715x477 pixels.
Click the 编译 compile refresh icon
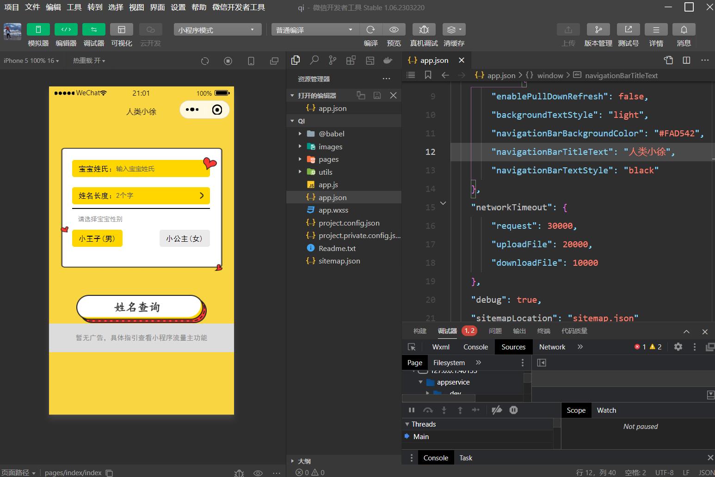[x=370, y=30]
